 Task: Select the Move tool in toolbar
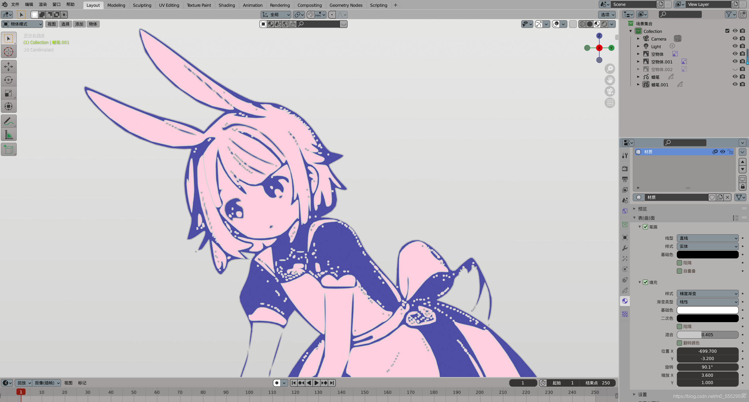click(x=9, y=67)
